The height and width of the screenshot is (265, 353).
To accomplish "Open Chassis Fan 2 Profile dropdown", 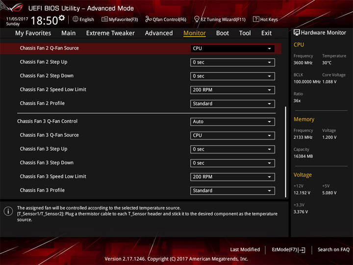I will (232, 104).
